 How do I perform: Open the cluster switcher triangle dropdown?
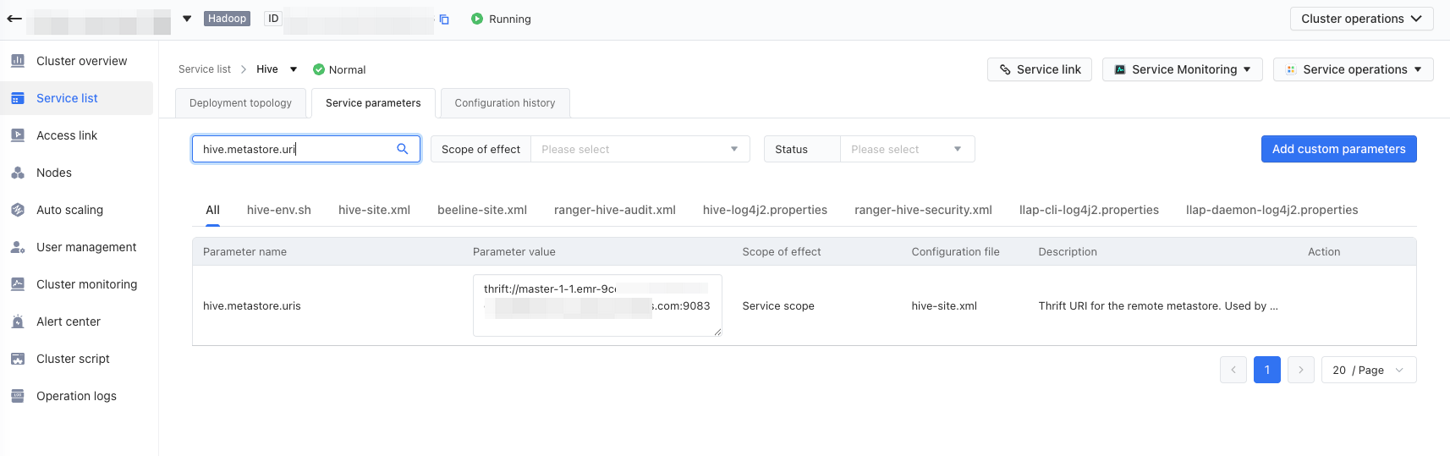187,19
